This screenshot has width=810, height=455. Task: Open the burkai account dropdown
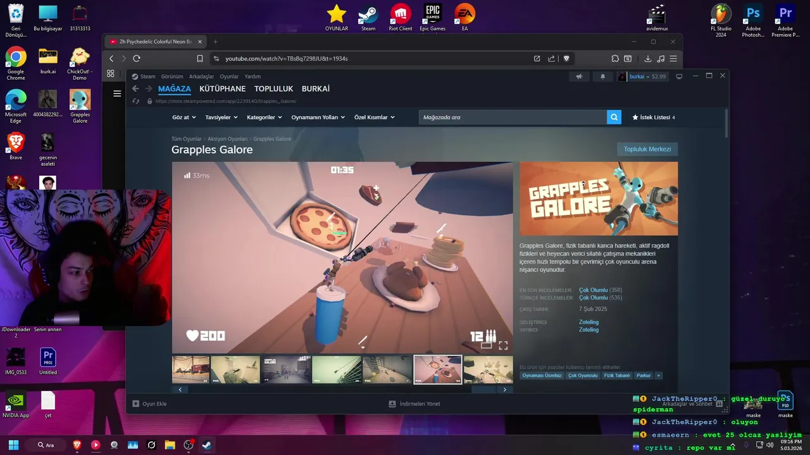point(642,76)
